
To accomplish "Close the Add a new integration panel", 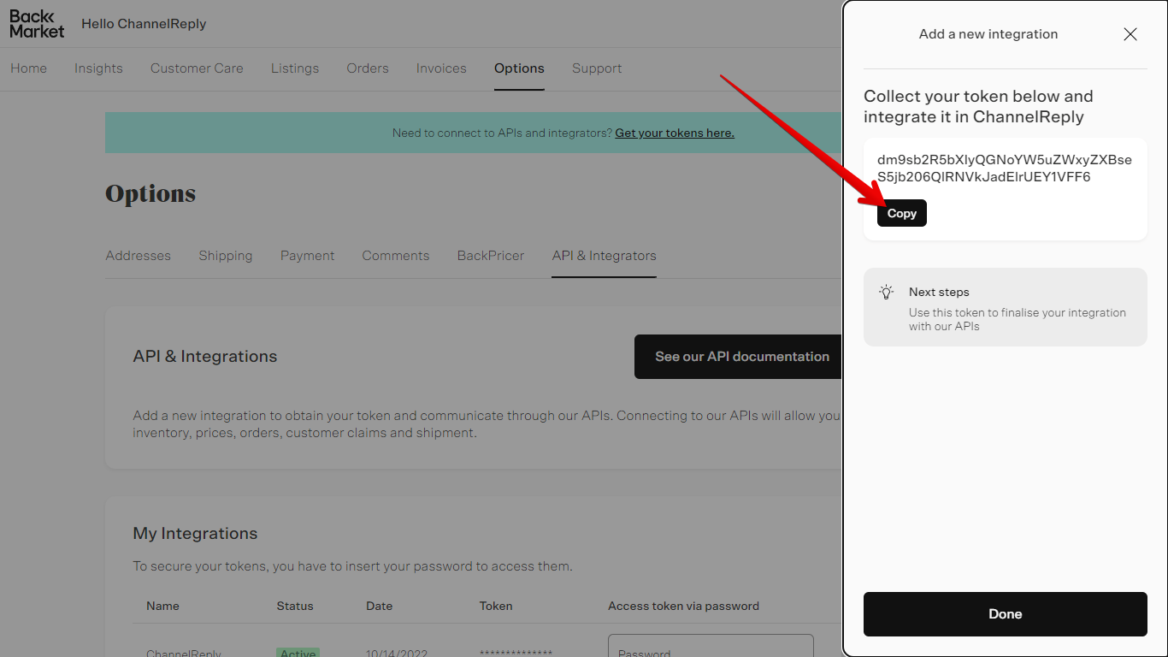I will (1130, 34).
